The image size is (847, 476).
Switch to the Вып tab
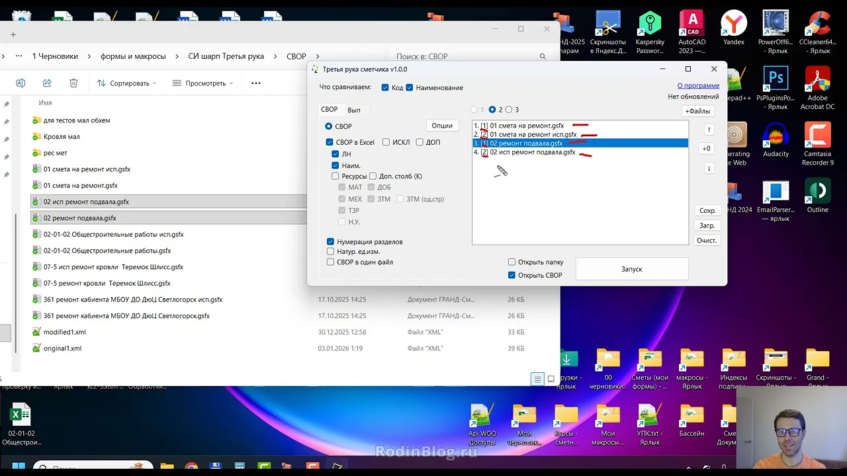click(x=354, y=110)
